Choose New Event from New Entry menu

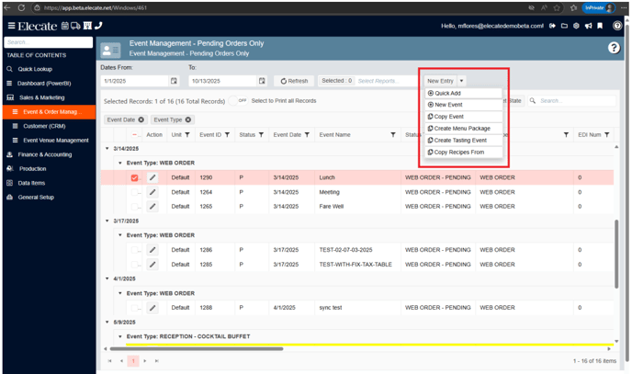(464, 105)
